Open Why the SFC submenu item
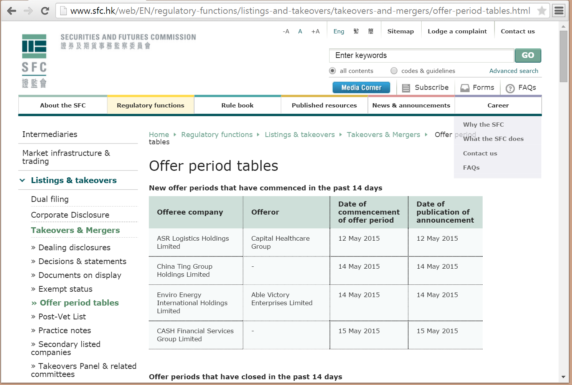This screenshot has height=385, width=572. 483,124
